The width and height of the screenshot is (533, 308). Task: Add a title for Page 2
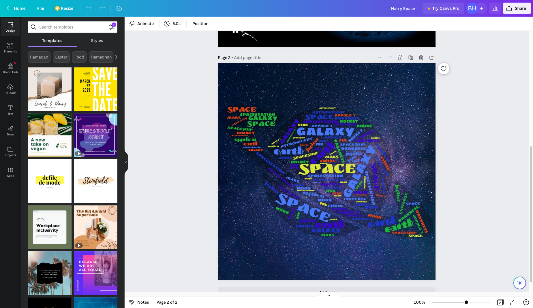click(247, 58)
